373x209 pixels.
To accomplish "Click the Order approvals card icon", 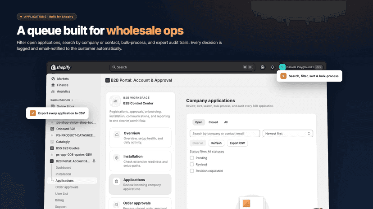I will [x=116, y=205].
